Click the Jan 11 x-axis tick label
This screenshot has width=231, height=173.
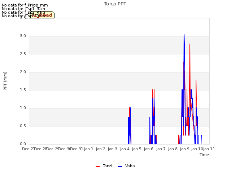[209, 149]
